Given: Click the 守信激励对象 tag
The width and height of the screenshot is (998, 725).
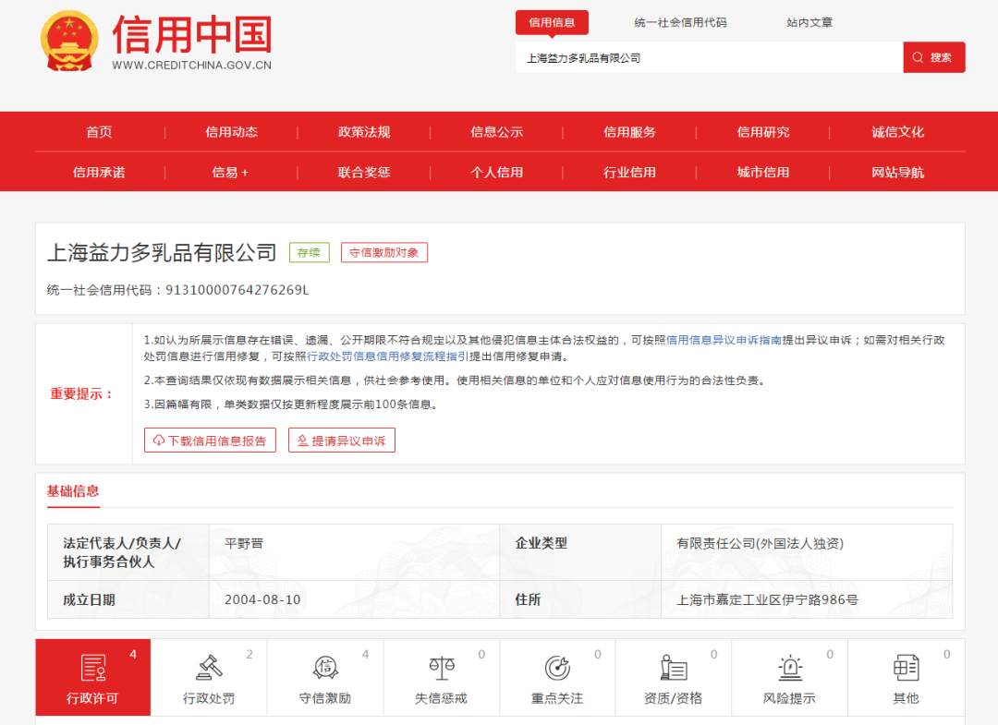Looking at the screenshot, I should 383,252.
